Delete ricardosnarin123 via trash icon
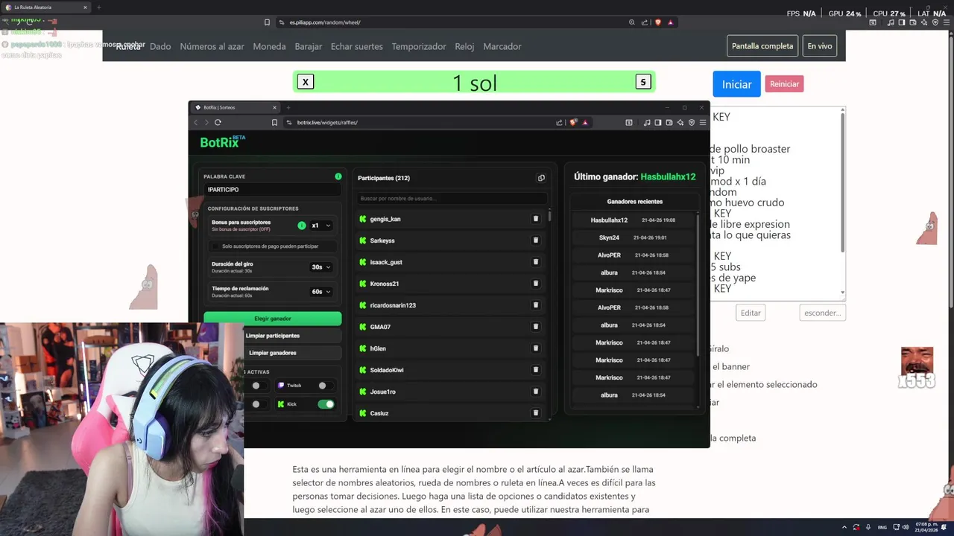The width and height of the screenshot is (954, 536). (535, 305)
